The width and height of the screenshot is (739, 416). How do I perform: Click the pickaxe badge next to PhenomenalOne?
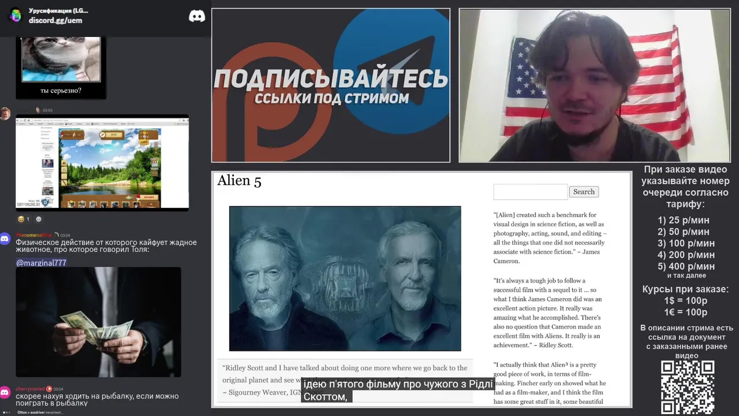(x=56, y=235)
